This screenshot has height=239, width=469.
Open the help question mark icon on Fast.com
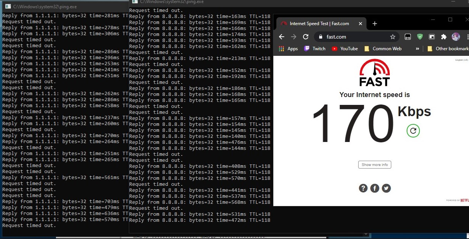[363, 188]
